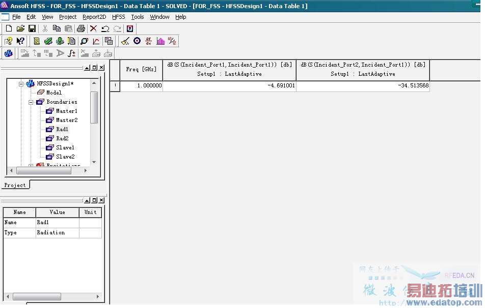Click the magenta histogram statistics icon
Image resolution: width=485 pixels, height=308 pixels.
click(x=160, y=41)
